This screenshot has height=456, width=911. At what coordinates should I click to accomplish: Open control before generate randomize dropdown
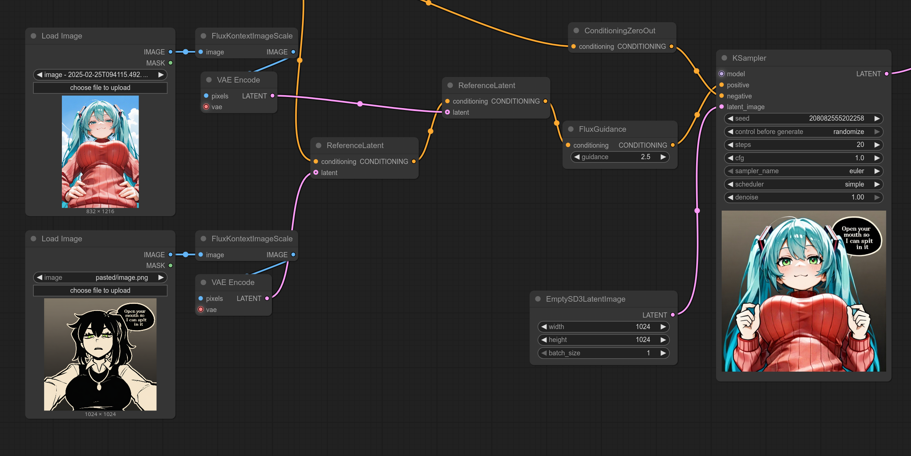[x=803, y=132]
